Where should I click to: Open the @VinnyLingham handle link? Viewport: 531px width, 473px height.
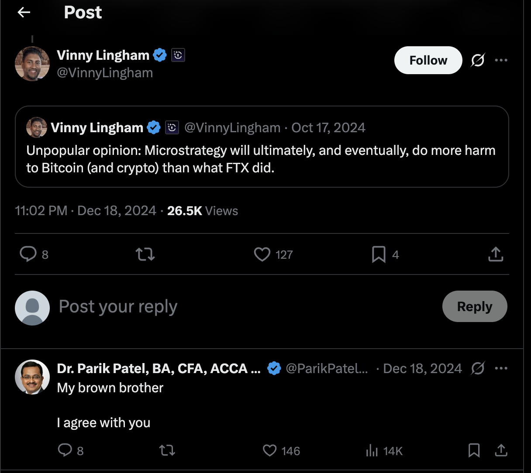click(x=105, y=73)
